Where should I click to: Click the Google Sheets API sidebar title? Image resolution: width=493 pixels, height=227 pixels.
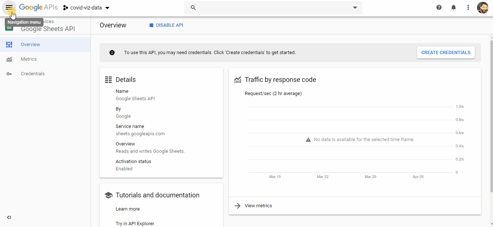(x=48, y=29)
